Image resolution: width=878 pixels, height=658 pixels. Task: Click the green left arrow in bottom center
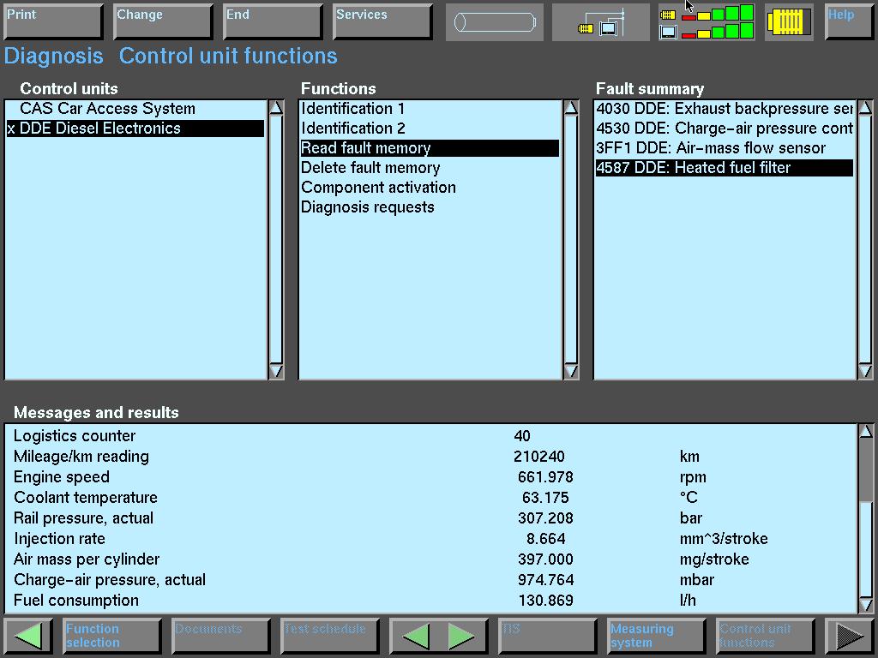click(417, 636)
